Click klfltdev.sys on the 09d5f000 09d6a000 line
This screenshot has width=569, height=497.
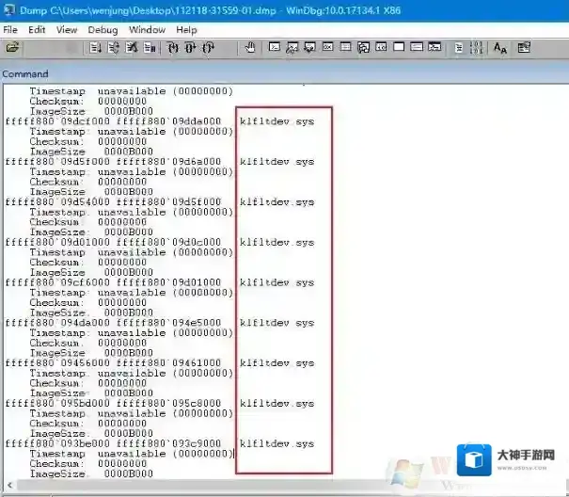[277, 162]
